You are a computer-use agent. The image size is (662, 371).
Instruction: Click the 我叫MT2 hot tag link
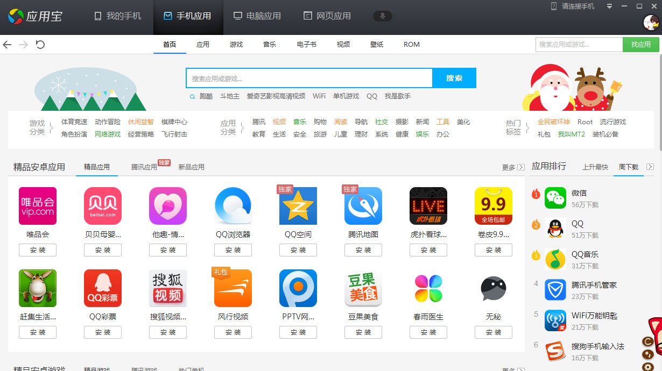(572, 134)
